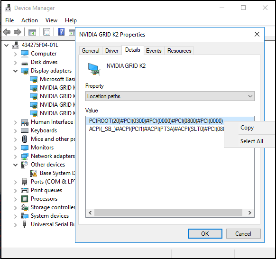The height and width of the screenshot is (259, 276).
Task: Select Base System Device in the tree
Action: coord(57,173)
